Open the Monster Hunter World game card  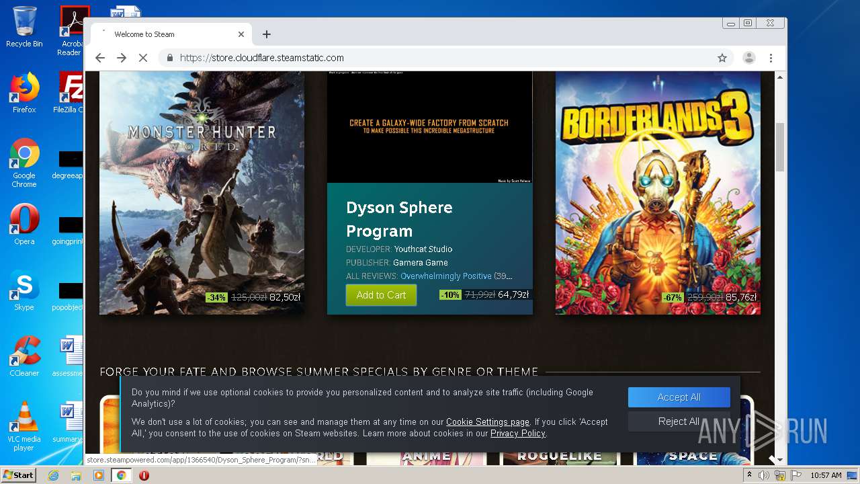pos(202,193)
